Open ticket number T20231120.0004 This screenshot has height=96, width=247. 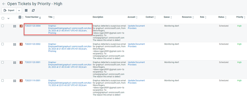(x=33, y=26)
